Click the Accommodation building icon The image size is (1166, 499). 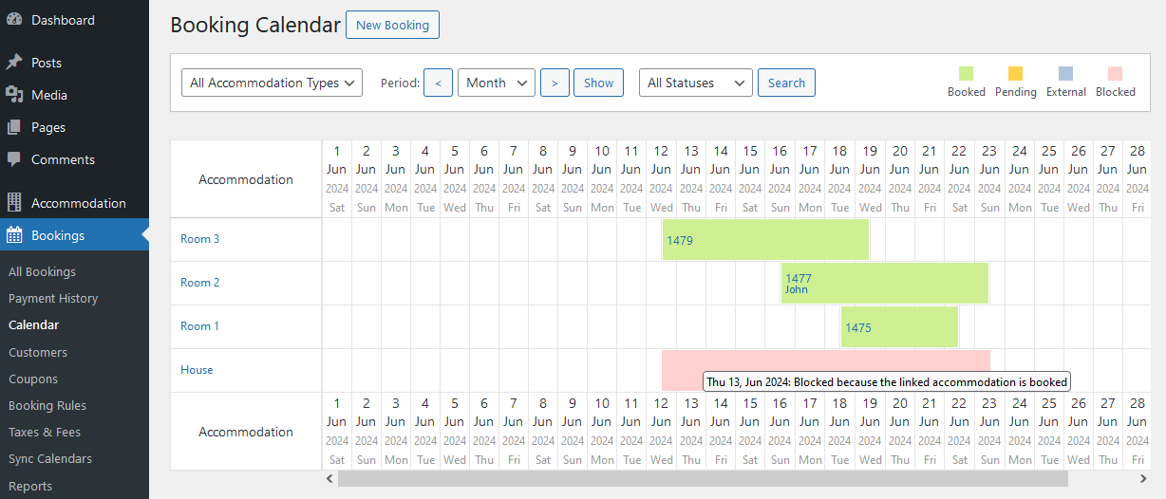pyautogui.click(x=14, y=203)
